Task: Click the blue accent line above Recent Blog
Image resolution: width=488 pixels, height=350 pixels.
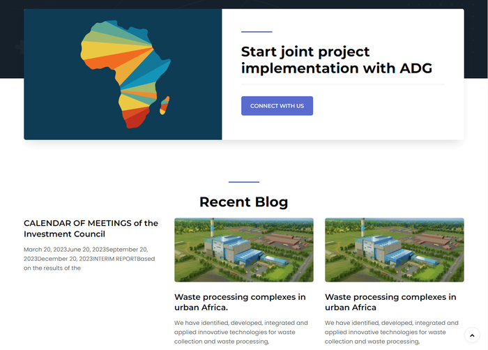Action: tap(243, 182)
